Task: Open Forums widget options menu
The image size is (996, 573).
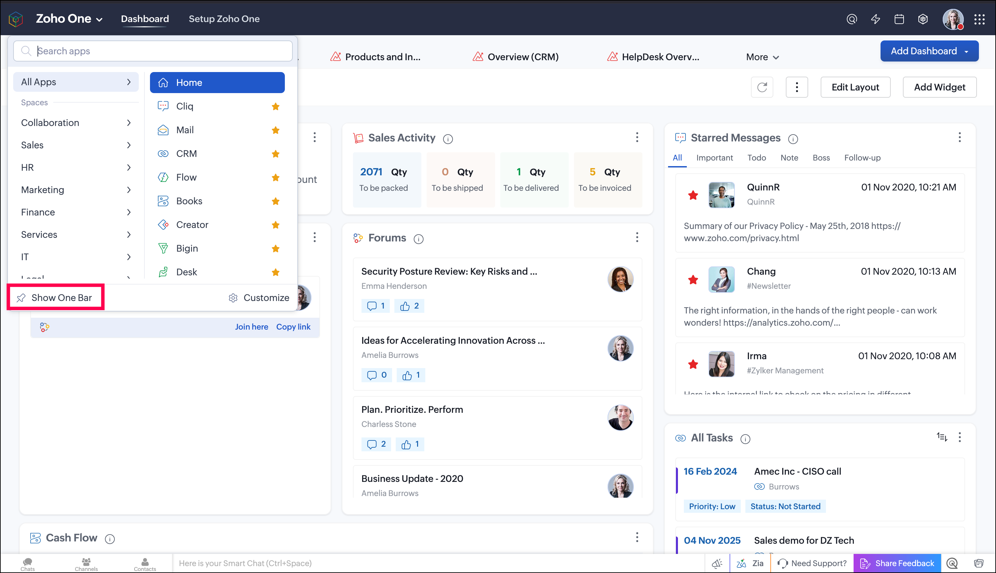Action: click(637, 237)
